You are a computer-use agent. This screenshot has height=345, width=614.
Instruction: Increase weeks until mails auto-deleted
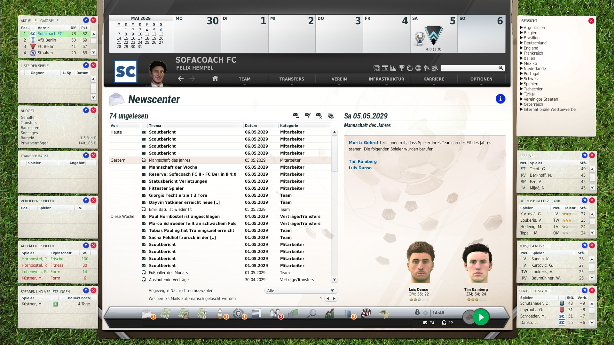[x=334, y=299]
